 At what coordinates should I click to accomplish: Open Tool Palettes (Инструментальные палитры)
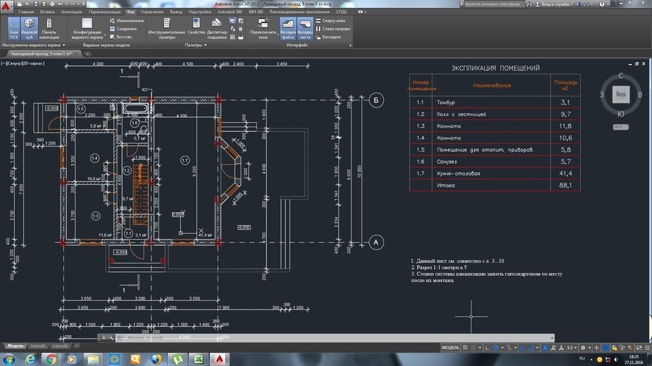pyautogui.click(x=166, y=29)
